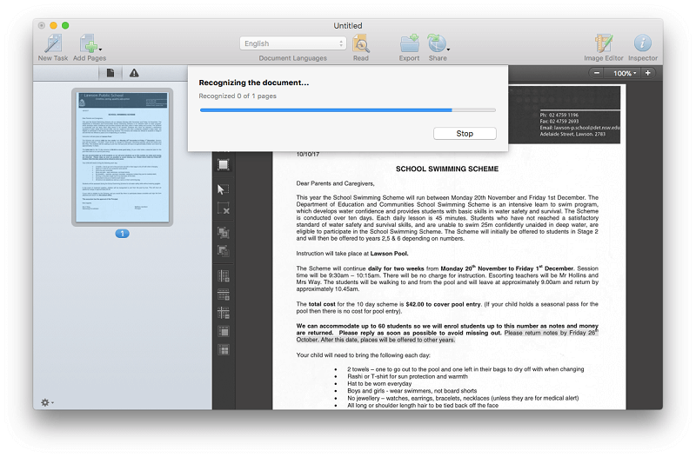Viewport: 696px width, 457px height.
Task: Click the SCHOOL SWIMMING SCHEME heading
Action: coord(447,169)
